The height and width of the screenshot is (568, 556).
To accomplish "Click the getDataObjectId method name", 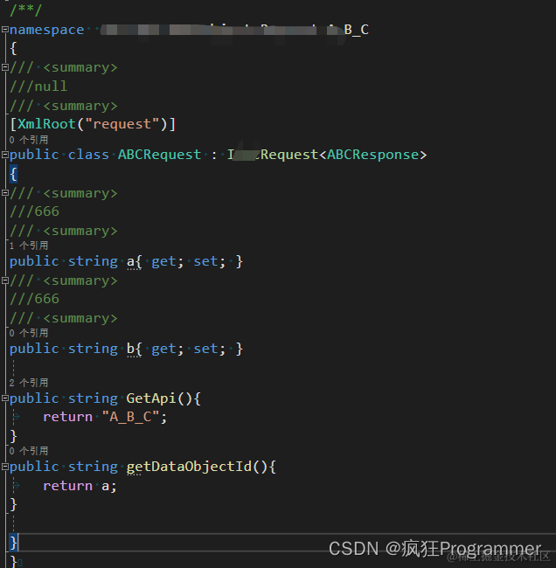I will (x=189, y=467).
